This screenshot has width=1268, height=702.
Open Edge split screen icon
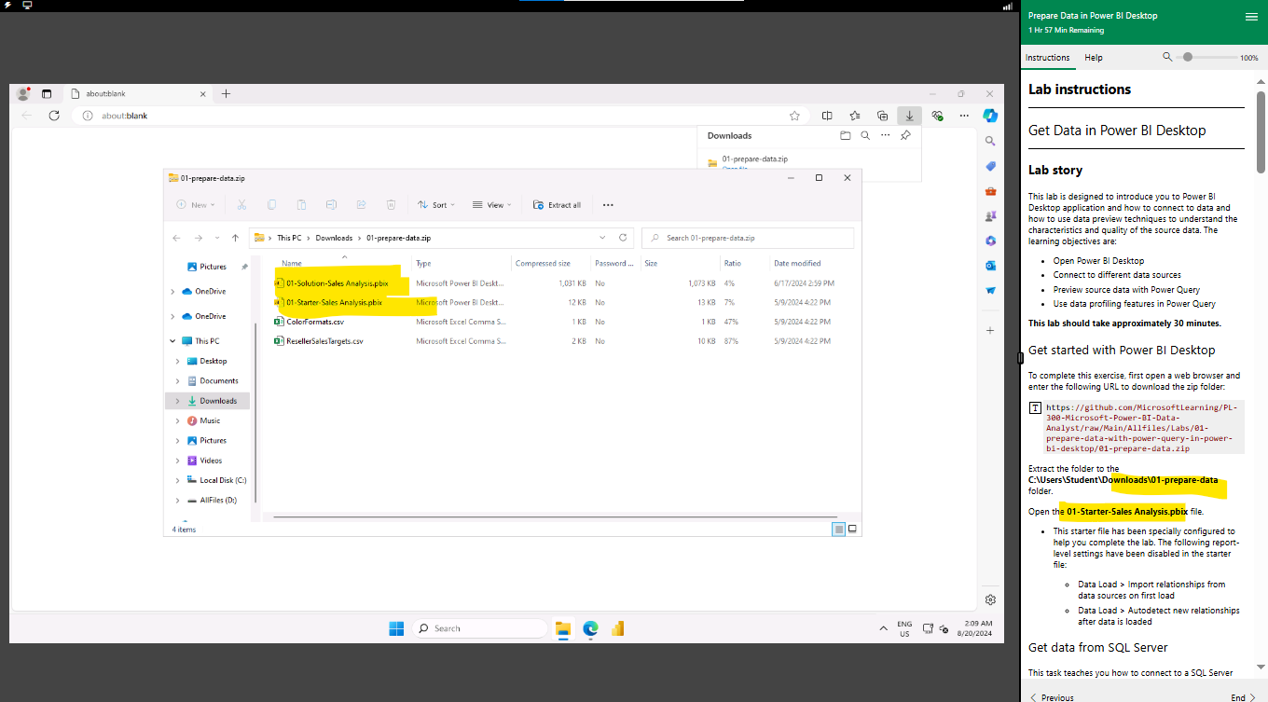[827, 116]
